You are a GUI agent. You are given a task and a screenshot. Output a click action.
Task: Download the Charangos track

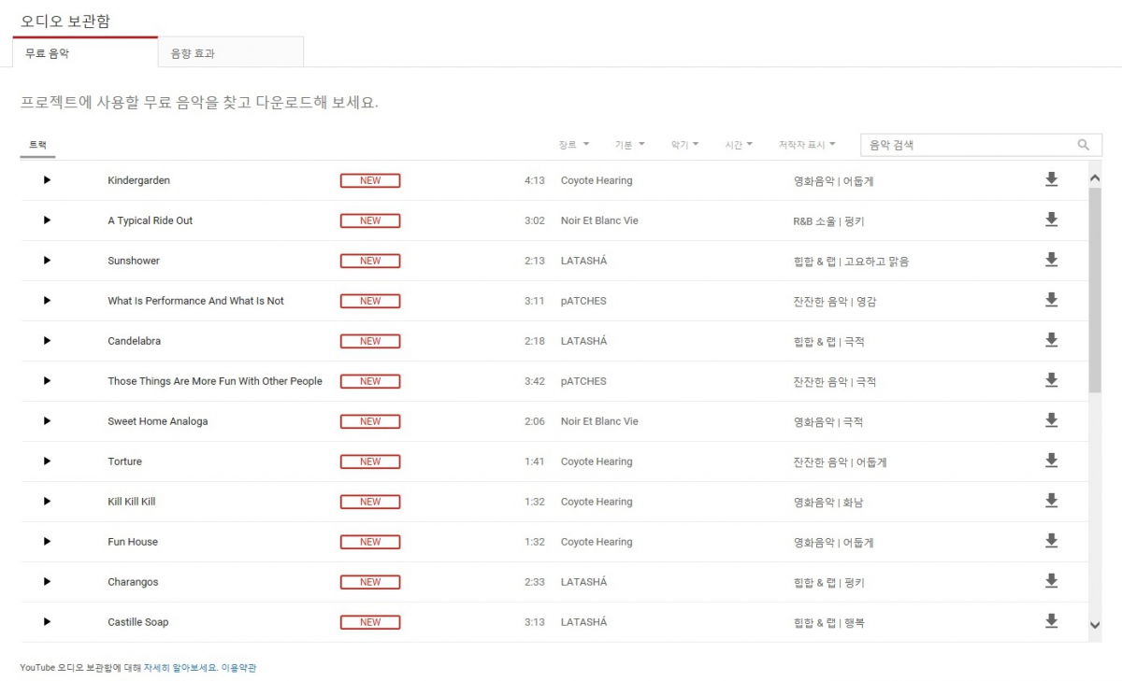tap(1051, 581)
